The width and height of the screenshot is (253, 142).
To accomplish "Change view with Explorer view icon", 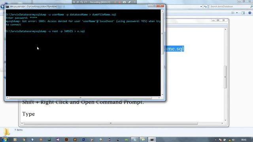I will click(233, 13).
